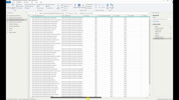Click the Rename column button
Screen dimensions: 179x100
(x=27, y=8)
